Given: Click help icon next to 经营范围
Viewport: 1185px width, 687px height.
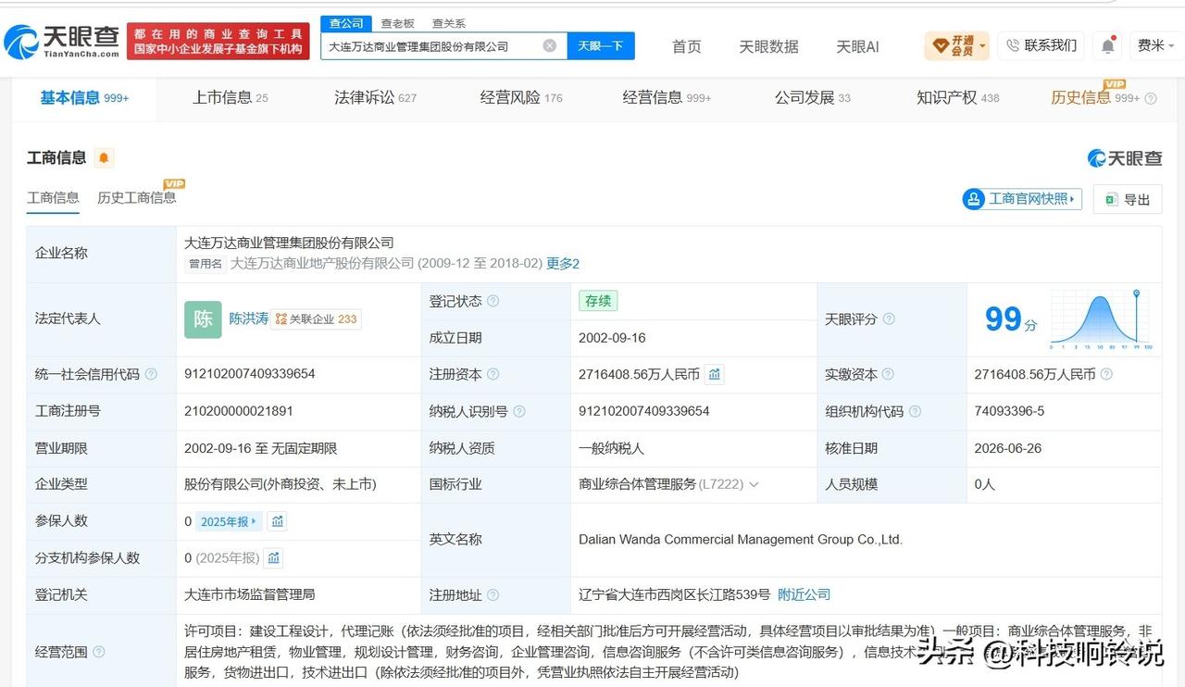Looking at the screenshot, I should [x=99, y=652].
